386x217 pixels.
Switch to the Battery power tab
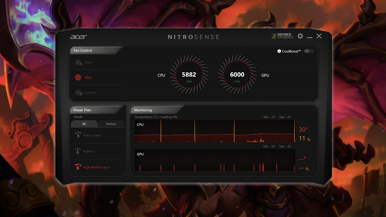pos(111,124)
